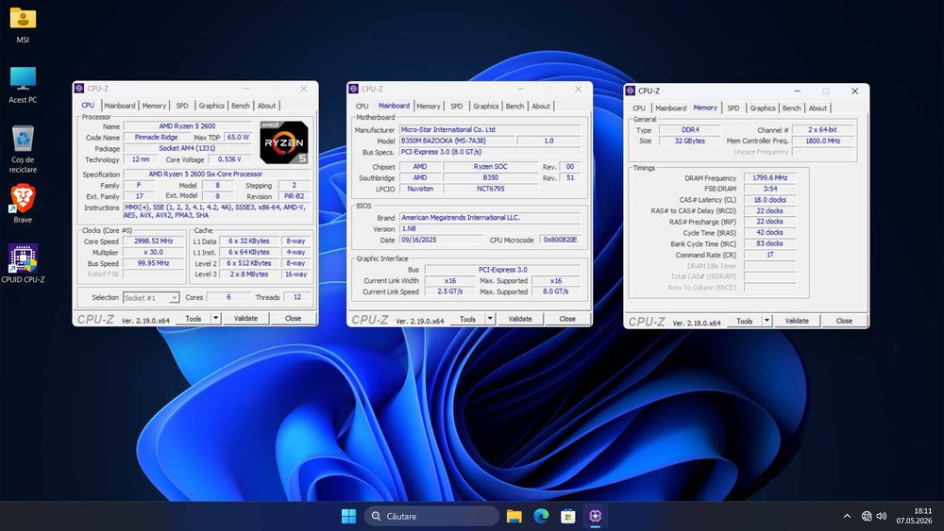
Task: Switch to Memory tab in CPU window
Action: (154, 106)
